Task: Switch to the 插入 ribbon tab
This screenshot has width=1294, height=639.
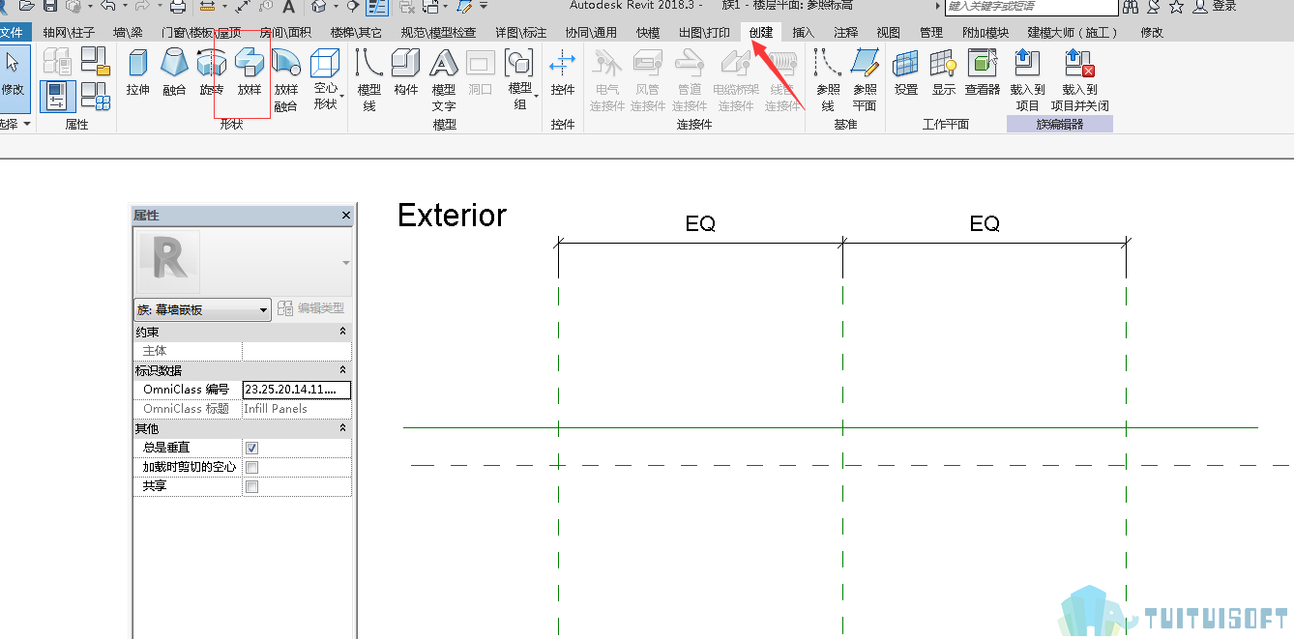Action: (x=804, y=32)
